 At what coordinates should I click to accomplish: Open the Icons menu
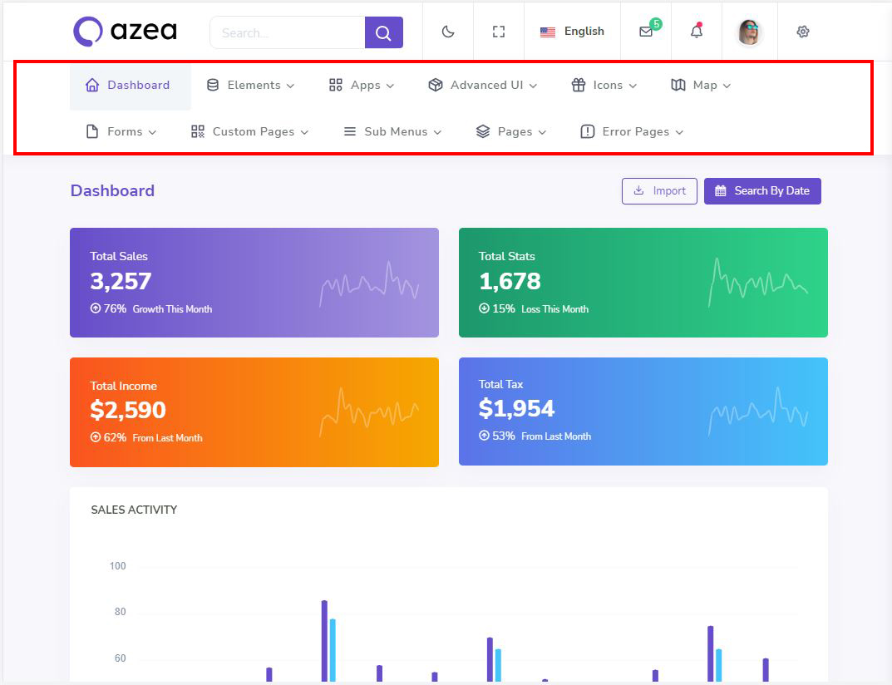pyautogui.click(x=604, y=85)
